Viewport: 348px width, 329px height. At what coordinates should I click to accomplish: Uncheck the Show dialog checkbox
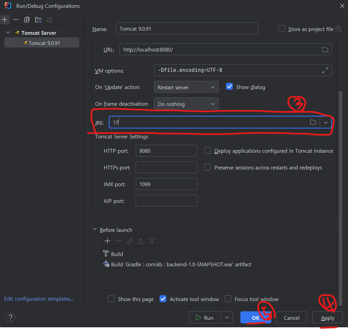tap(229, 87)
